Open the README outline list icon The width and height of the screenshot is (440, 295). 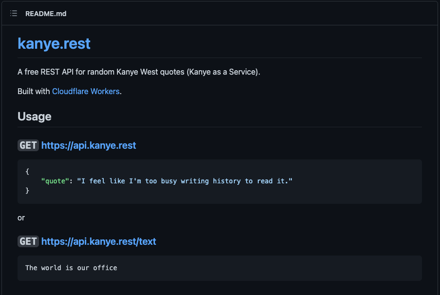14,14
